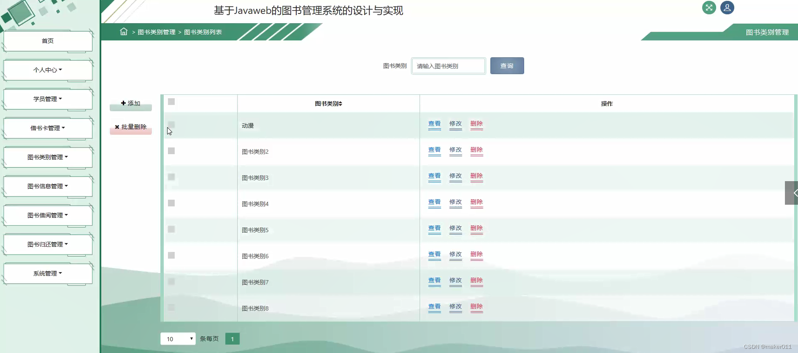Click 修改 for 图书类别3 row
Image resolution: width=798 pixels, height=353 pixels.
pyautogui.click(x=455, y=176)
